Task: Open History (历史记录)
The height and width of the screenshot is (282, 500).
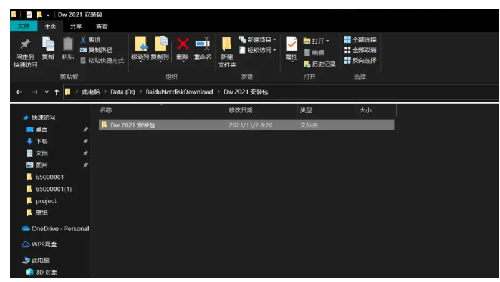Action: pyautogui.click(x=320, y=64)
